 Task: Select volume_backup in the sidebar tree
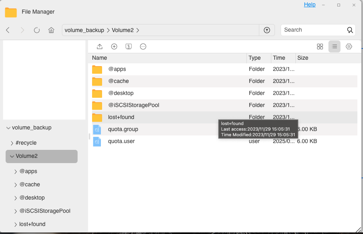(32, 127)
